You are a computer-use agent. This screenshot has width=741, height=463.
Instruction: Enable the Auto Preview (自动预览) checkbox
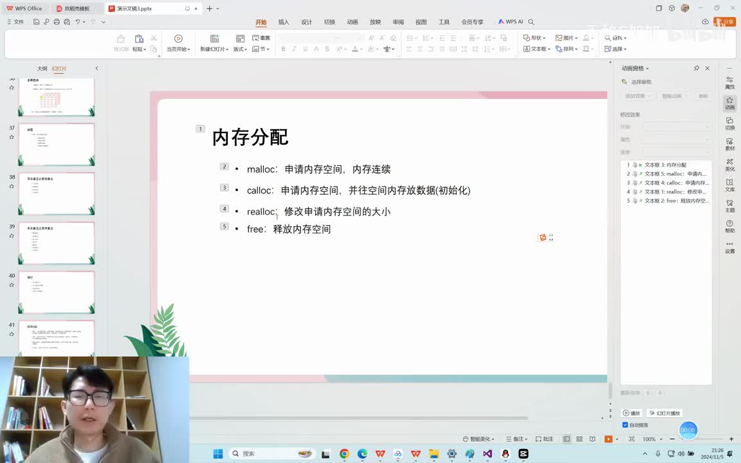click(x=625, y=424)
